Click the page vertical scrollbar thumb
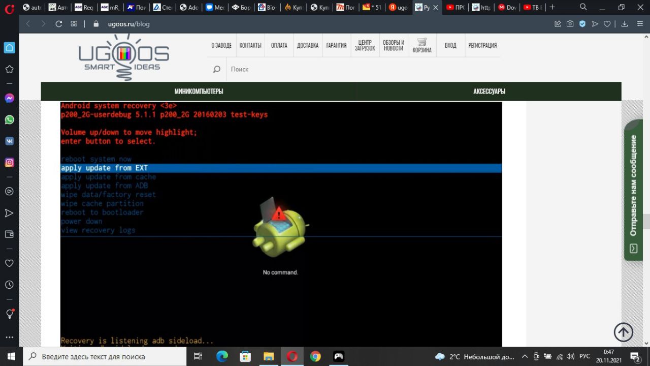Viewport: 650px width, 366px height. click(x=646, y=222)
